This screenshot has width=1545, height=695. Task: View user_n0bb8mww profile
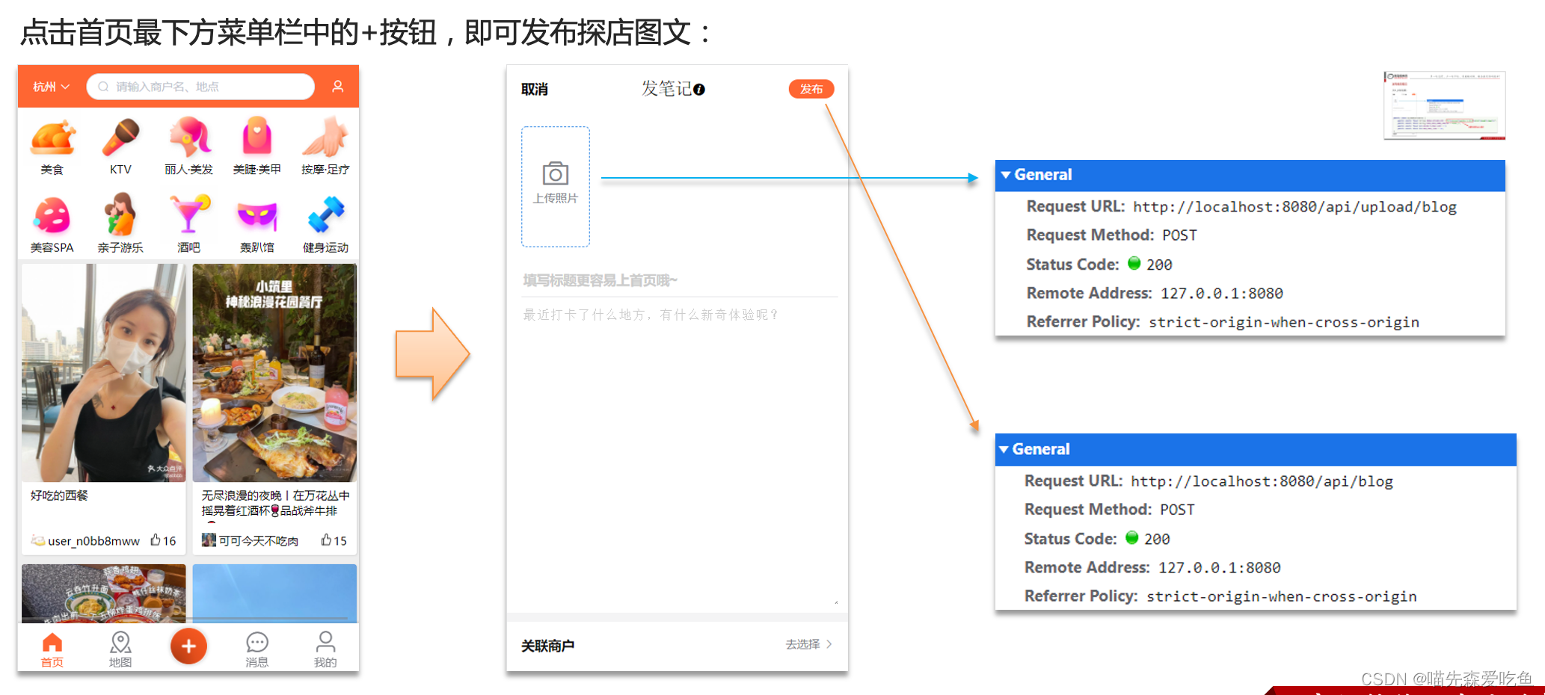pyautogui.click(x=85, y=540)
